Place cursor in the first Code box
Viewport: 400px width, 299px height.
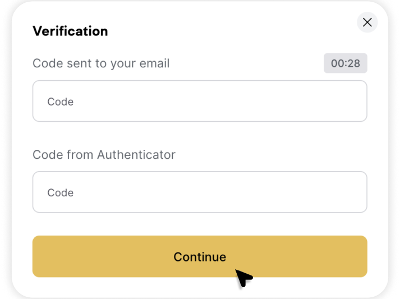(x=200, y=102)
